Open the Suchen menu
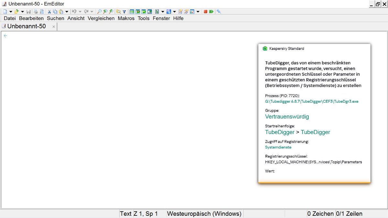Screen dimensions: 388x218 pyautogui.click(x=56, y=18)
